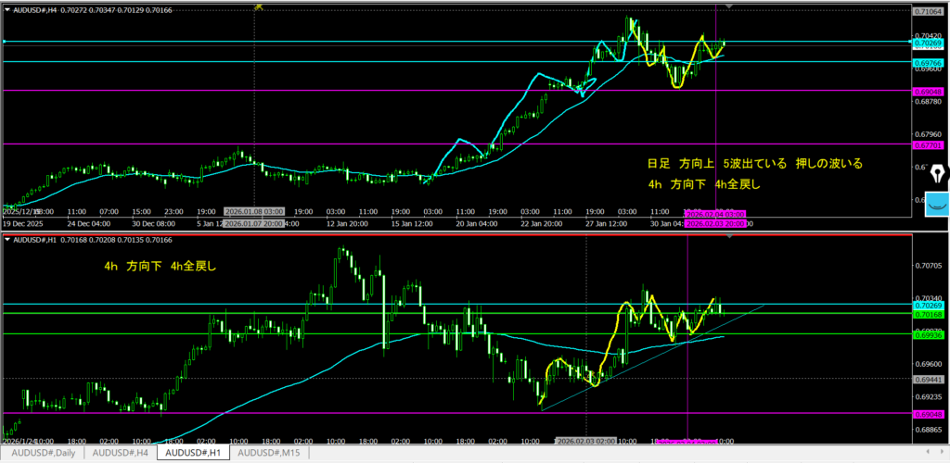Open the AUDUSD#,H4 chart tab
This screenshot has height=463, width=950.
118,454
